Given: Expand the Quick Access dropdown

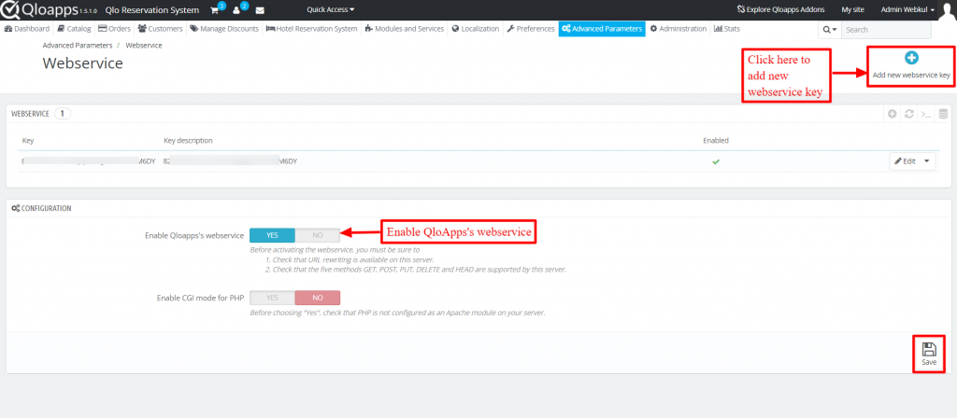Looking at the screenshot, I should tap(330, 9).
